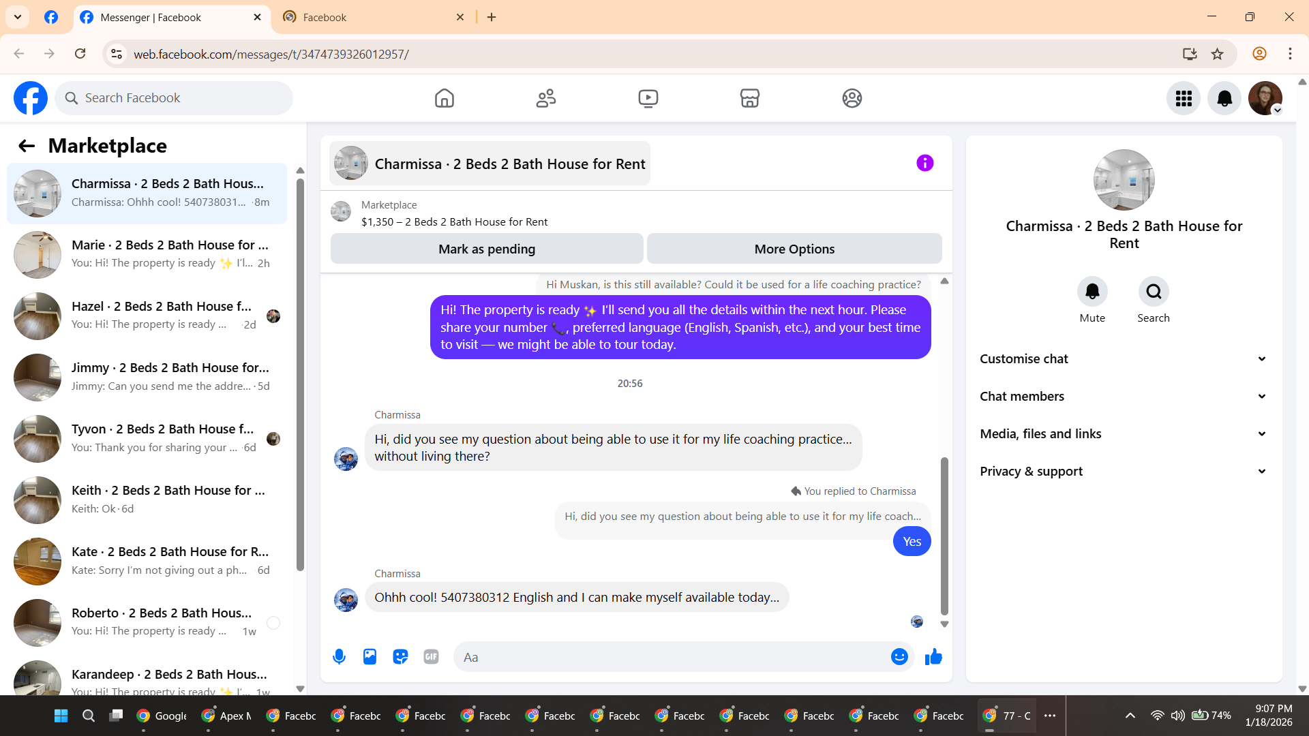Mute this Charmissa conversation
1309x736 pixels.
click(1092, 292)
